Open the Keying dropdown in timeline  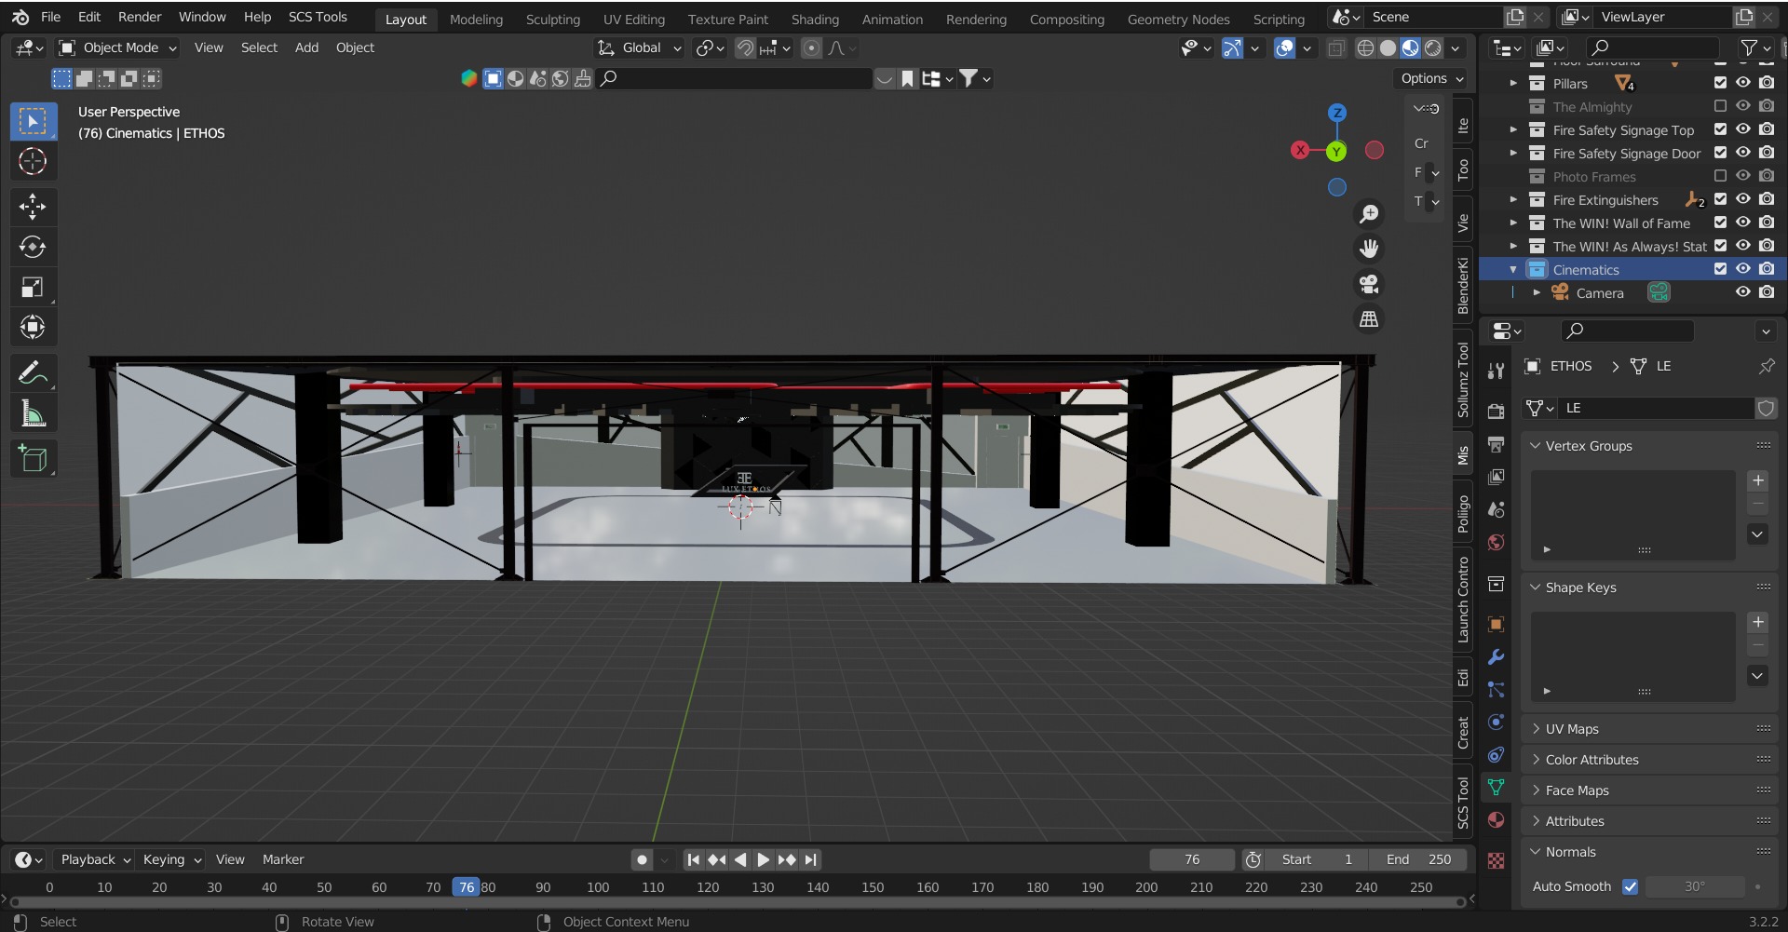(171, 859)
